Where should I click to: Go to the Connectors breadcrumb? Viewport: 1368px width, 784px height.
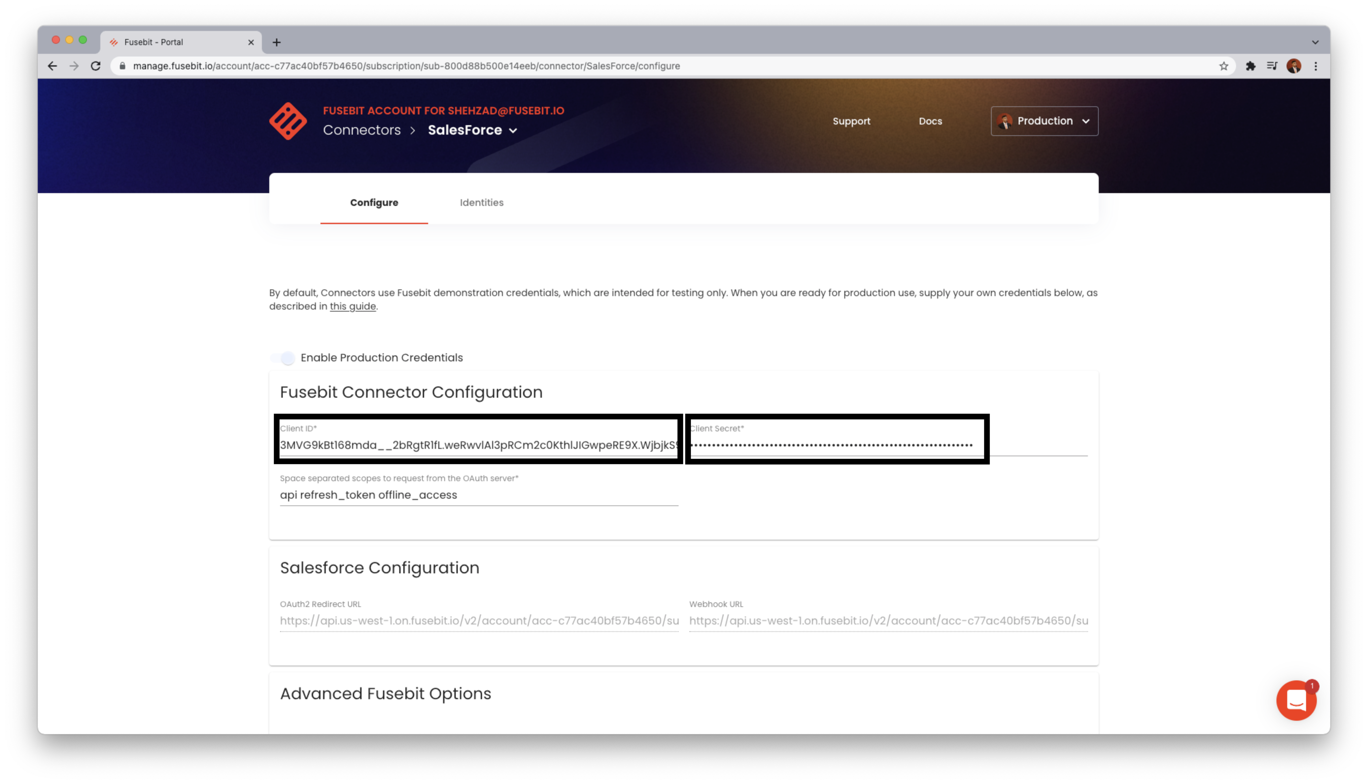[x=362, y=130]
